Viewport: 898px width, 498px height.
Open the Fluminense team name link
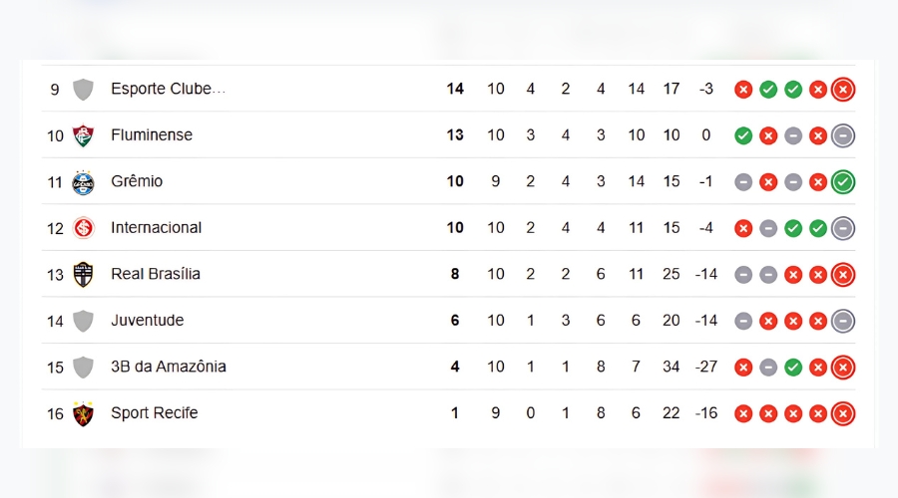(152, 135)
